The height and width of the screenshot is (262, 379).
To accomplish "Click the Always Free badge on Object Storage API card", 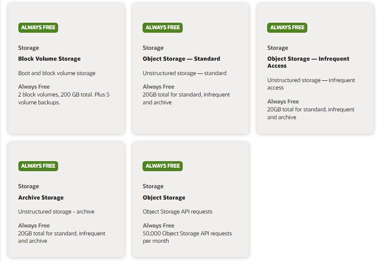I will tap(163, 166).
